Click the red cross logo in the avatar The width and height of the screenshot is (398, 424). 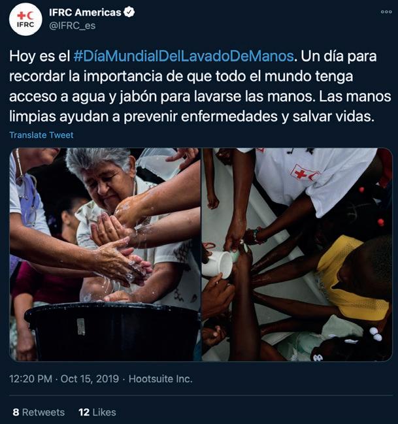(25, 16)
